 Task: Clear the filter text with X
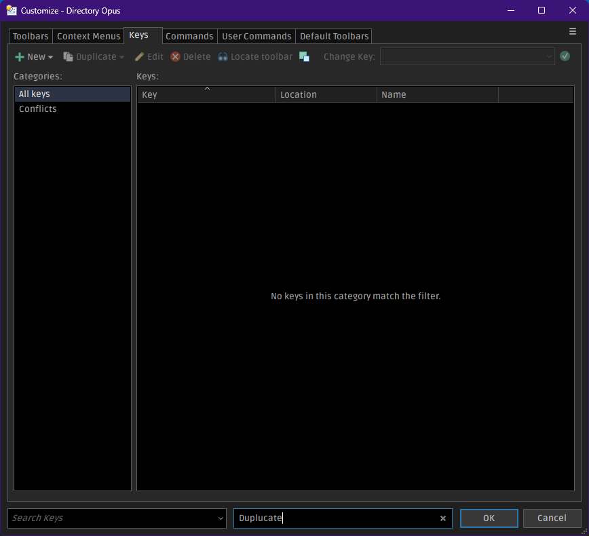[443, 518]
